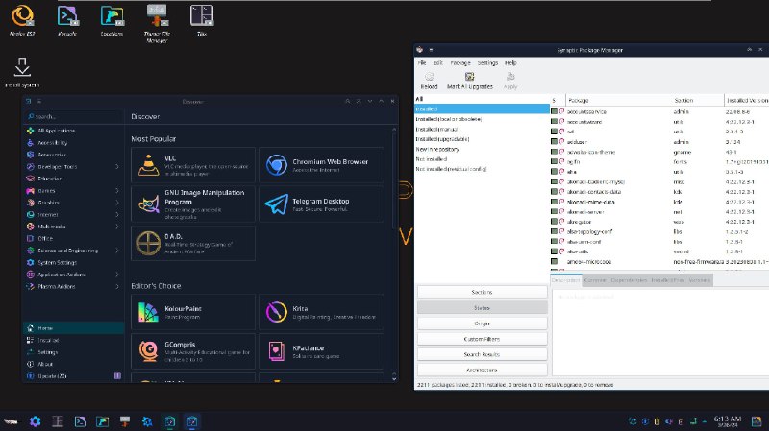Click the Origin filter button

tap(483, 323)
